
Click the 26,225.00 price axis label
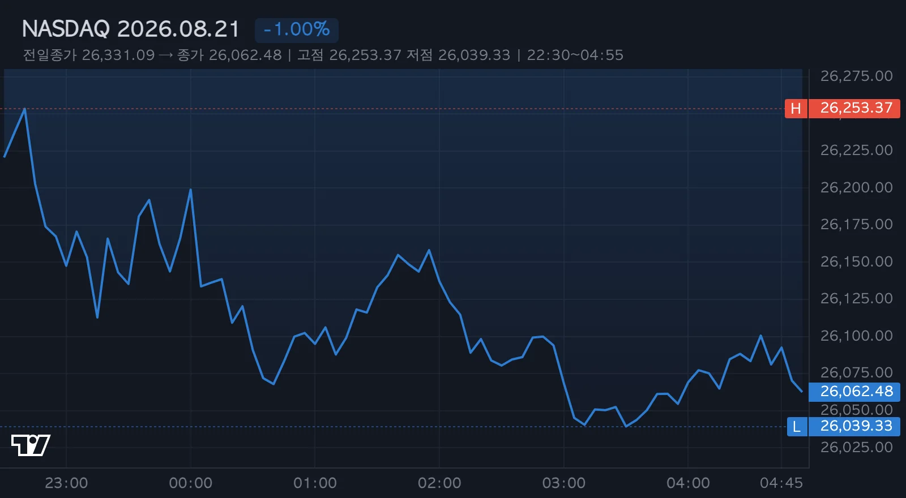856,150
